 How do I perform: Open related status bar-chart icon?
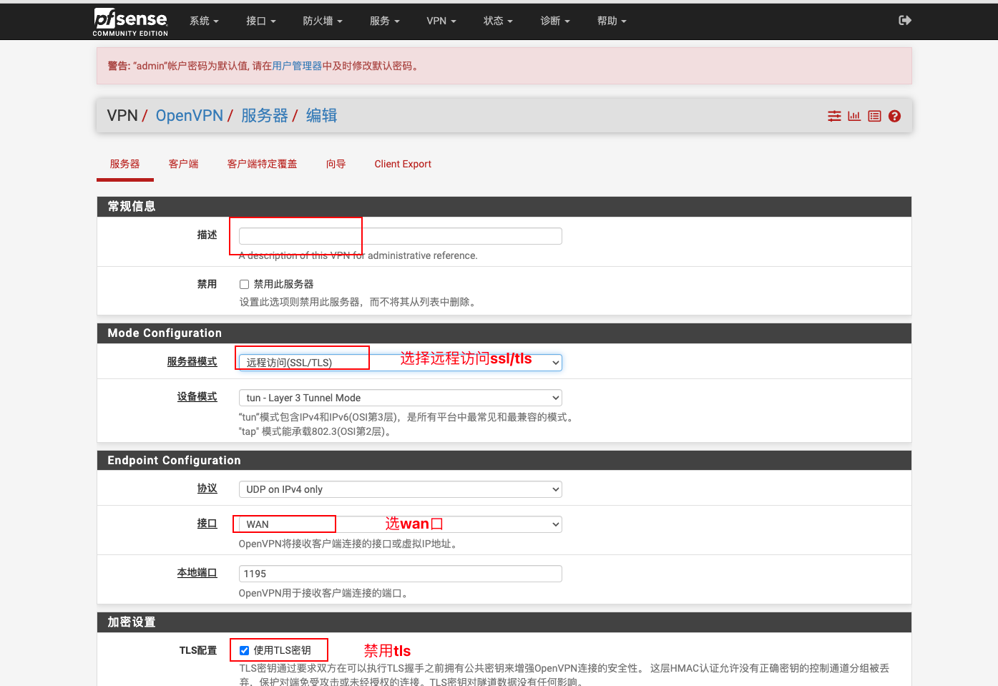(854, 116)
